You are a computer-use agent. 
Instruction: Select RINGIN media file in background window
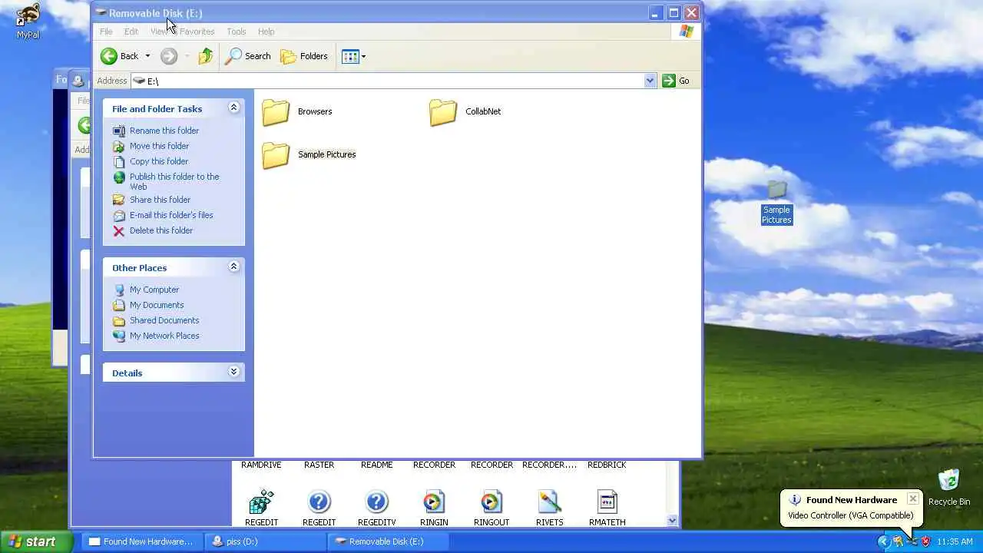[x=434, y=502]
